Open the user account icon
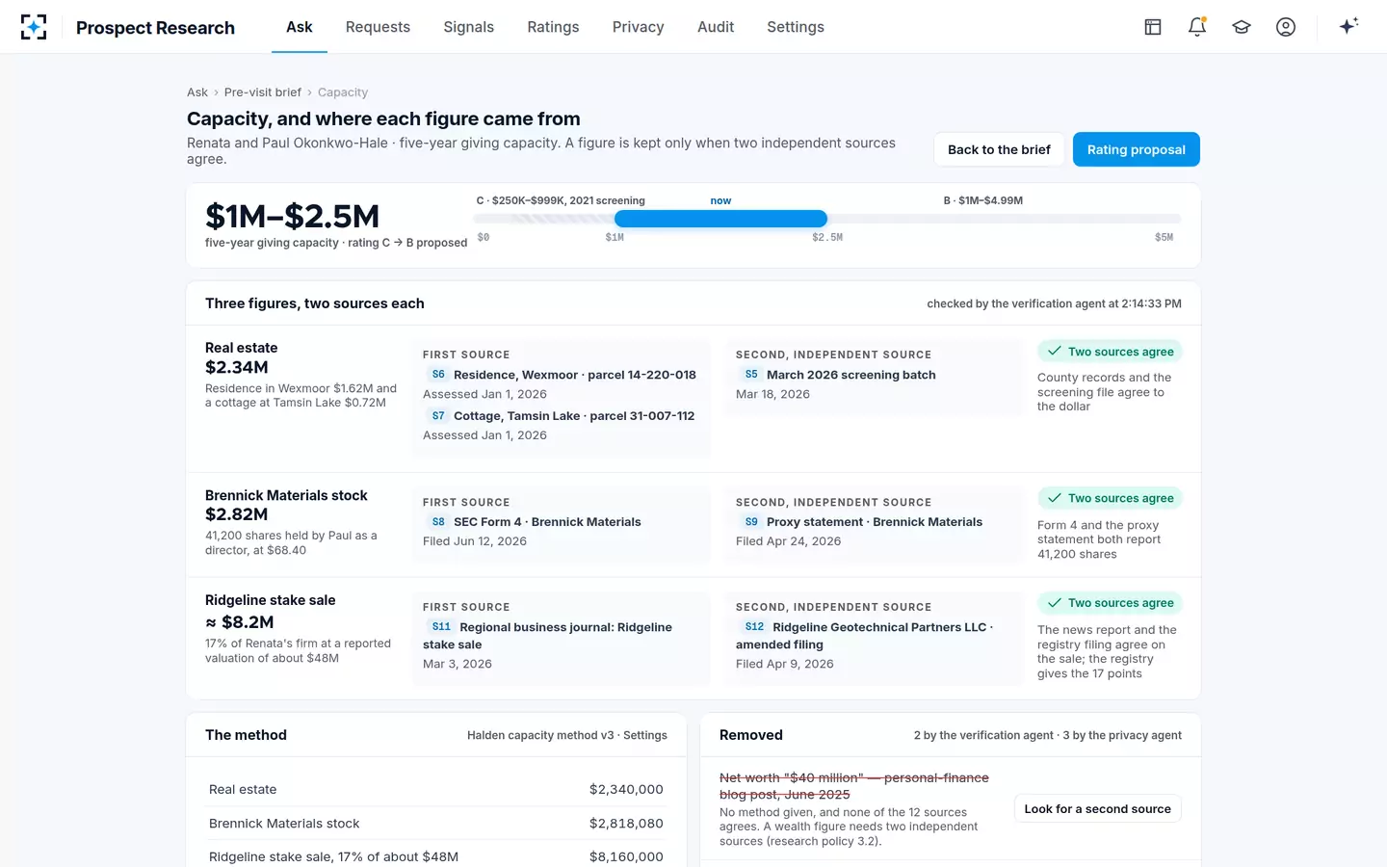 pos(1286,27)
